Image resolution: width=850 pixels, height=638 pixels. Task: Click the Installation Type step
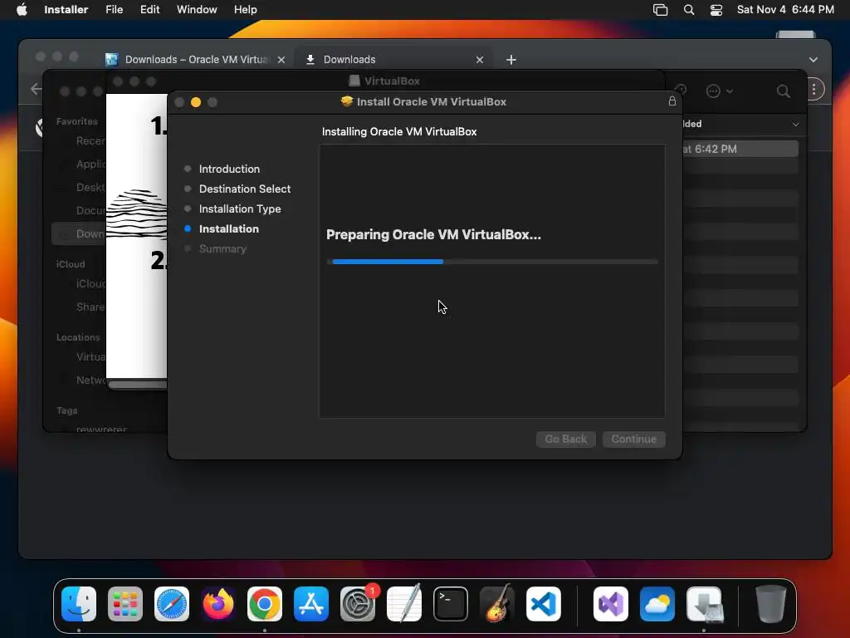[240, 209]
